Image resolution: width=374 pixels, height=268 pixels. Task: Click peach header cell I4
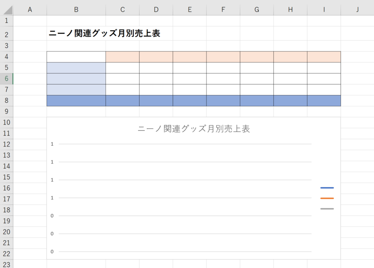(324, 57)
